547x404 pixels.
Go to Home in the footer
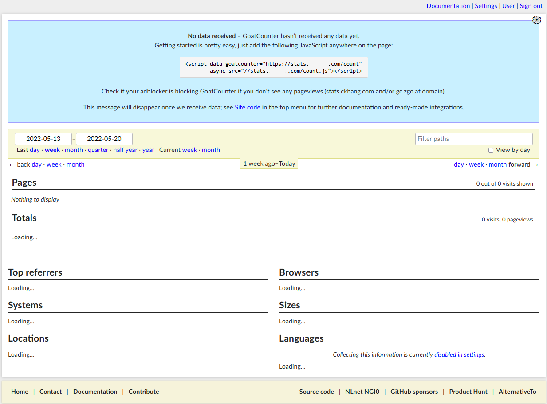[x=20, y=392]
